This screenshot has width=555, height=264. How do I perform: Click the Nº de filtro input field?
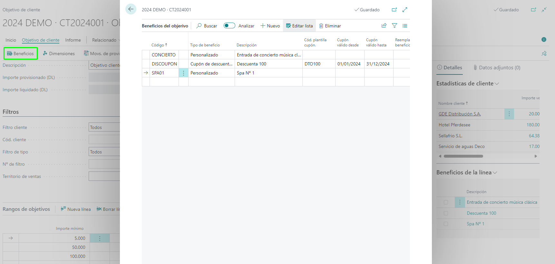coord(104,164)
